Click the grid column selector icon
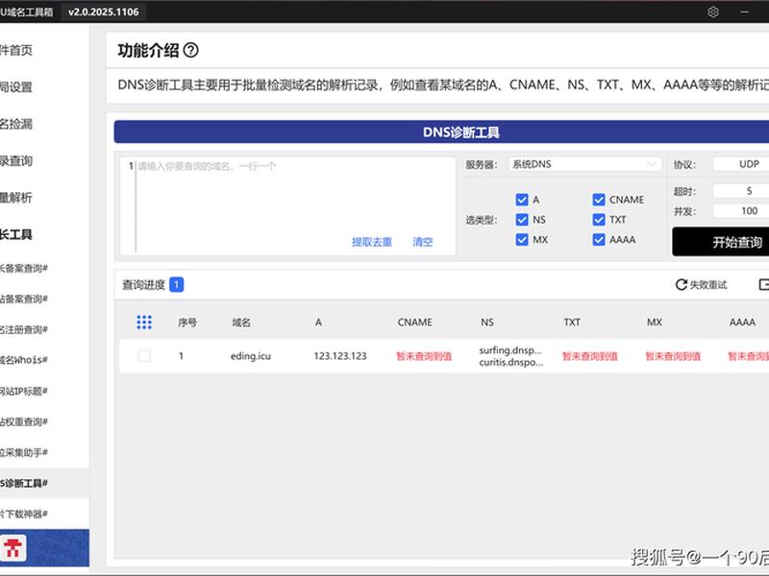Screen dimensions: 769x576 (144, 323)
